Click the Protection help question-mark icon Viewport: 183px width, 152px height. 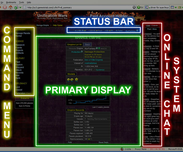82,52
